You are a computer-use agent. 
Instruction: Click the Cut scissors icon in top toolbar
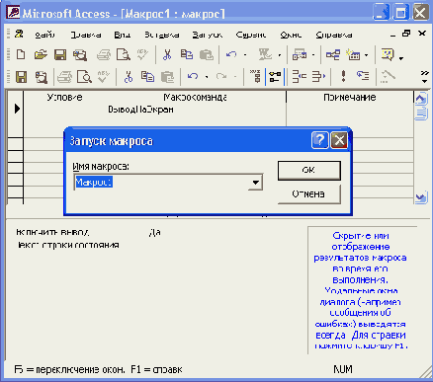pos(167,54)
